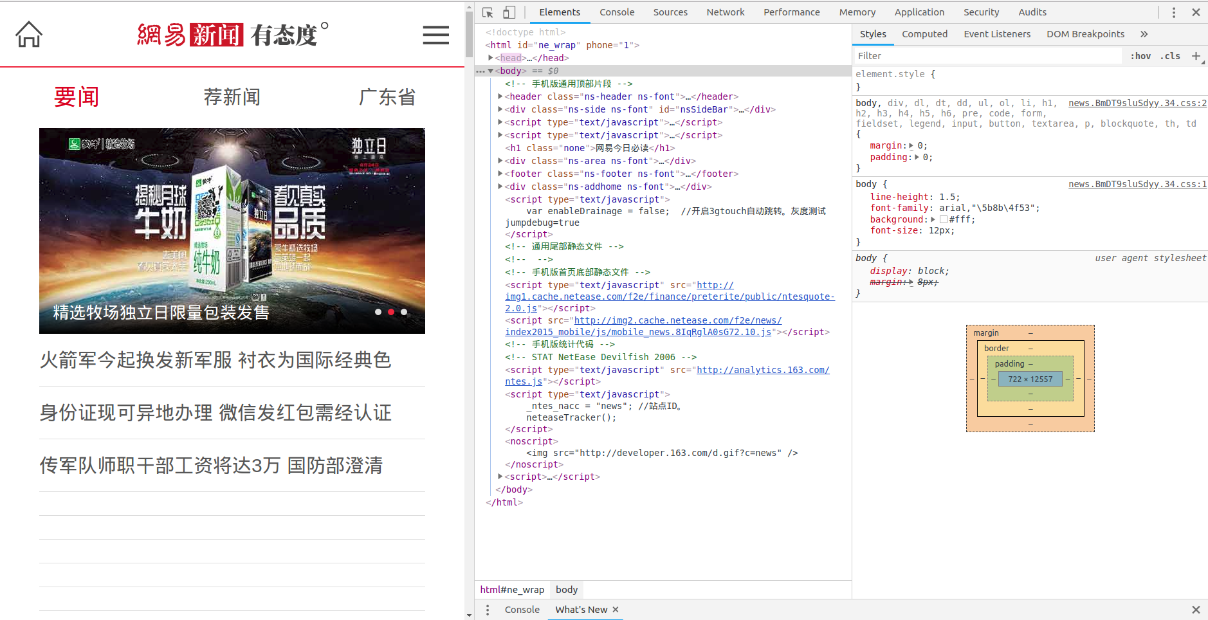Open the hamburger menu on the news page
The width and height of the screenshot is (1208, 620).
[435, 35]
